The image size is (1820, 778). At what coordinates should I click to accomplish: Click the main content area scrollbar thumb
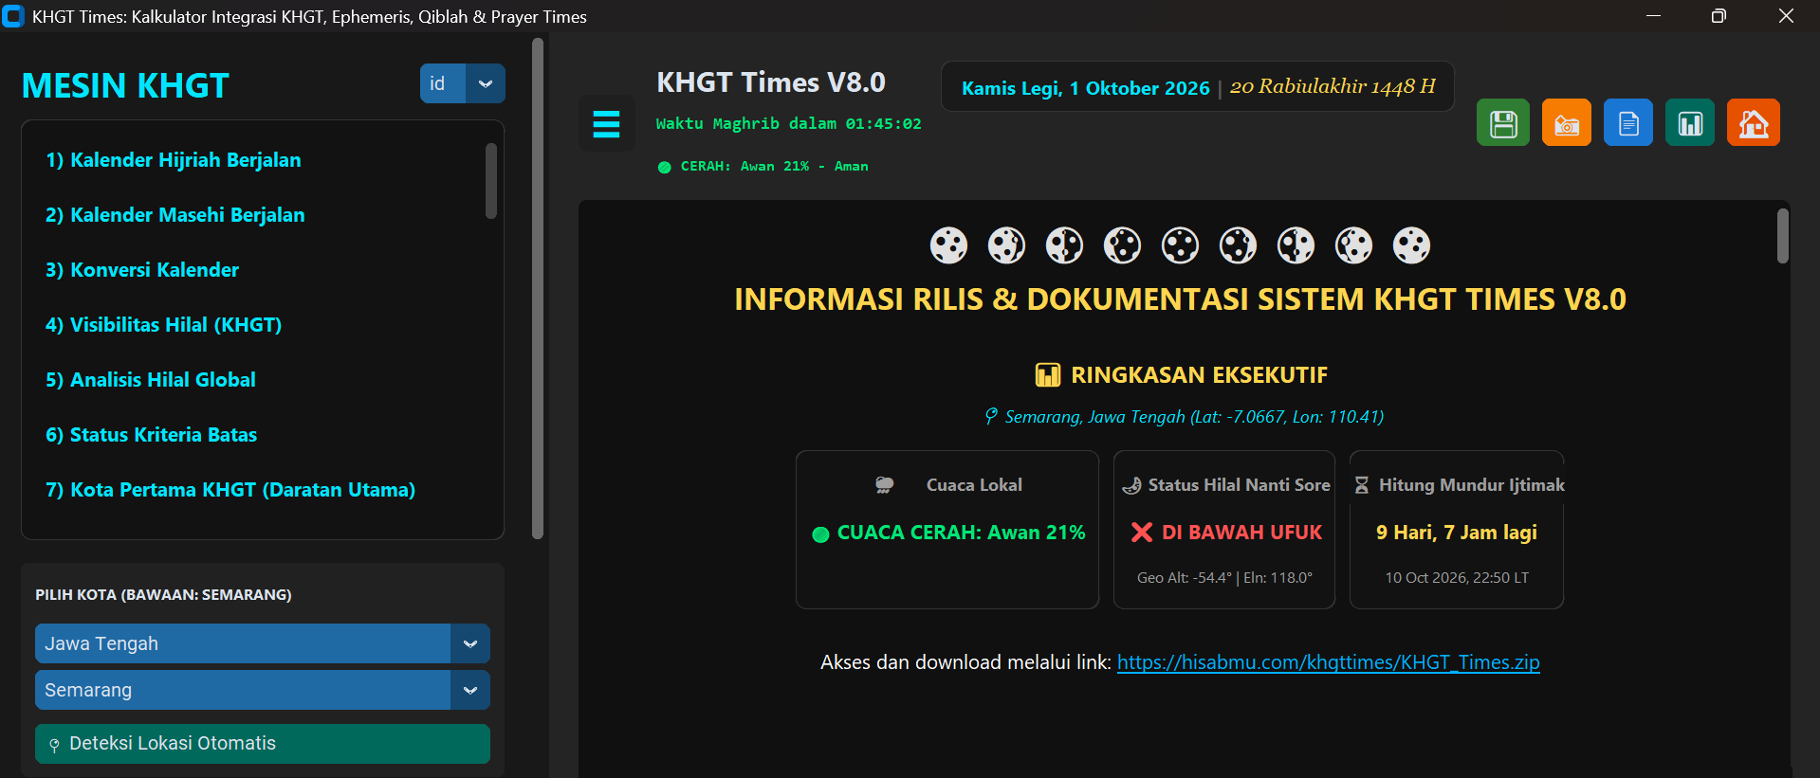[x=1783, y=236]
